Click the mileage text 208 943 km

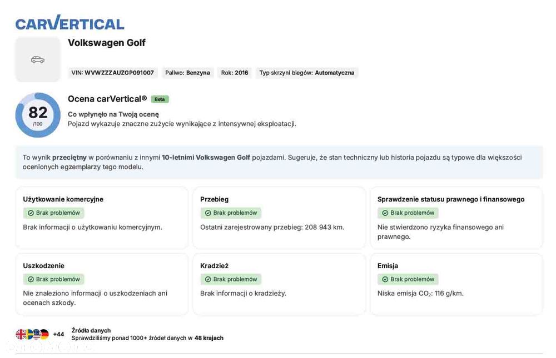pyautogui.click(x=325, y=228)
